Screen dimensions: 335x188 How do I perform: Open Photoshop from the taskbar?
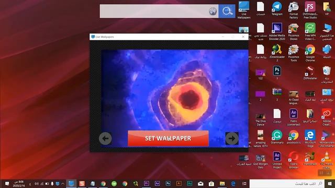[168, 183]
